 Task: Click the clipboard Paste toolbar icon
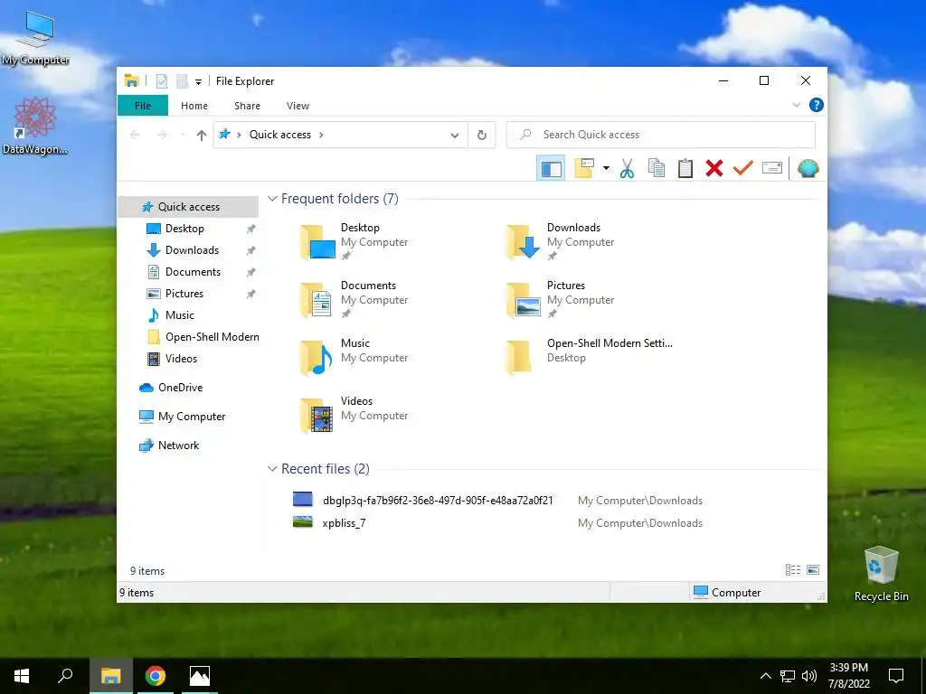pos(685,168)
